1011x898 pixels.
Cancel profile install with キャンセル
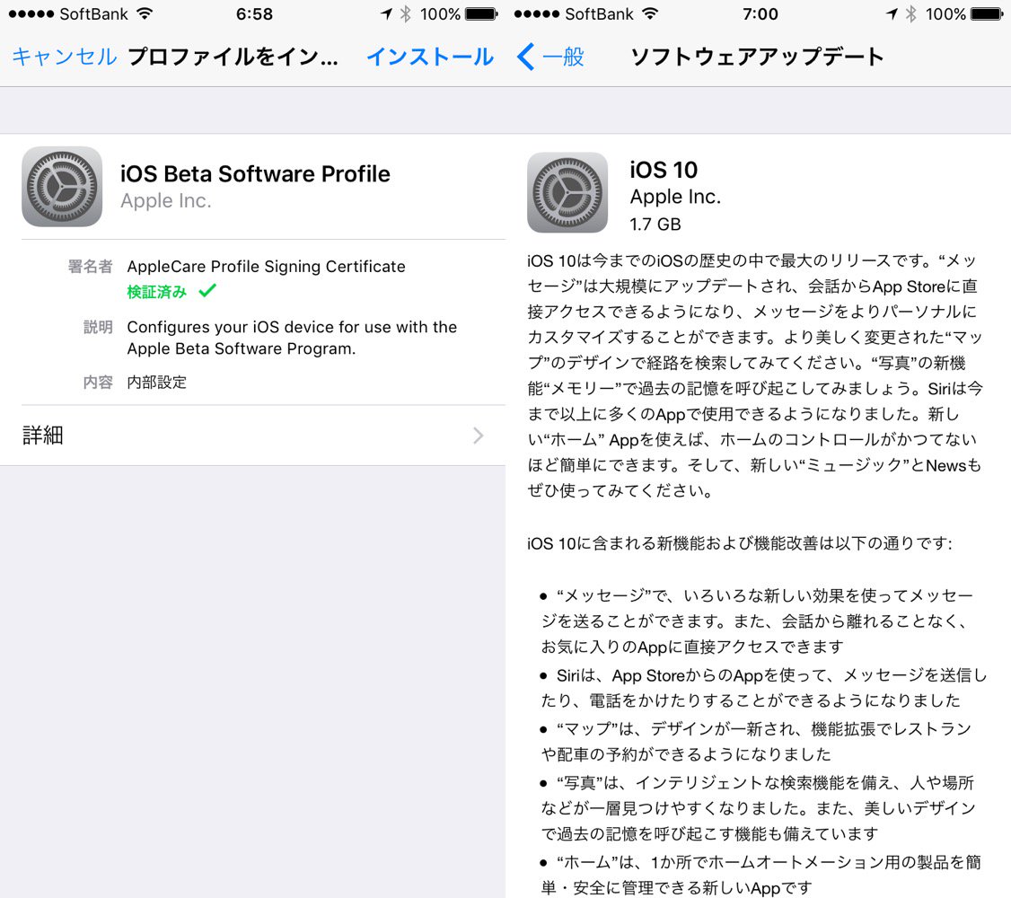[x=65, y=57]
